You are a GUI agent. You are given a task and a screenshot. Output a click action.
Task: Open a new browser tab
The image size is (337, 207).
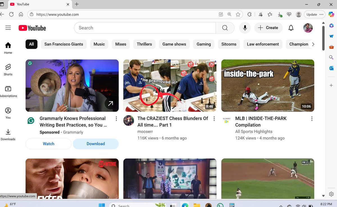[x=77, y=4]
